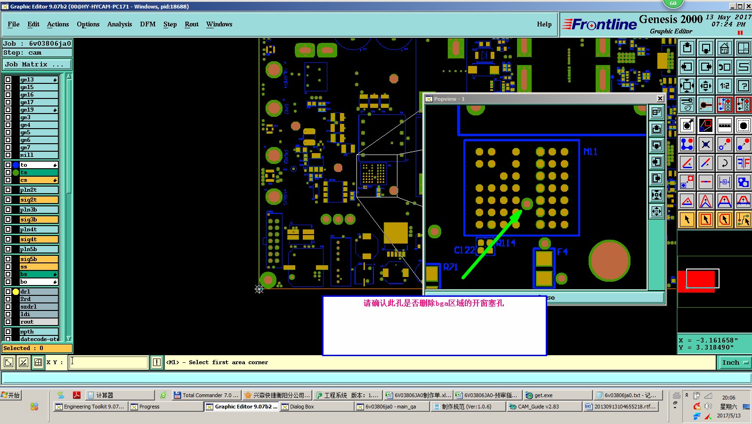This screenshot has width=752, height=424.
Task: Click the Home view house icon
Action: (x=724, y=48)
